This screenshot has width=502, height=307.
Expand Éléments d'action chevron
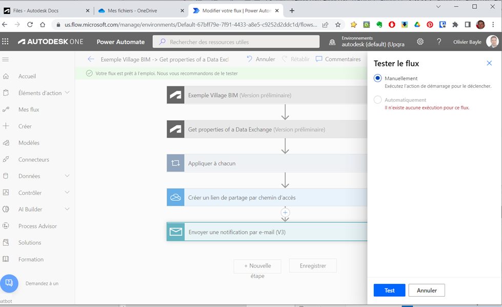click(x=67, y=92)
